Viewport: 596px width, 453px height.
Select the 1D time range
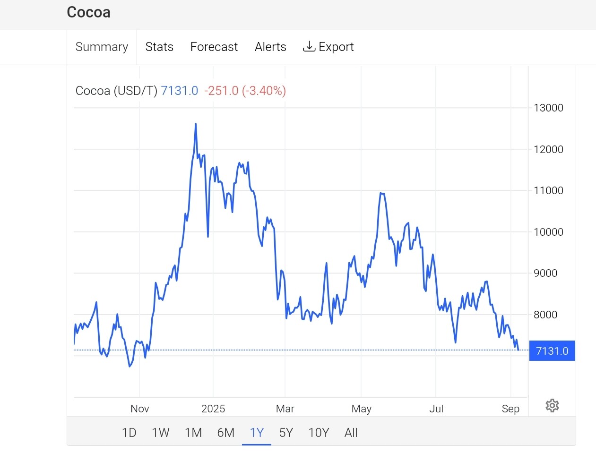[129, 433]
